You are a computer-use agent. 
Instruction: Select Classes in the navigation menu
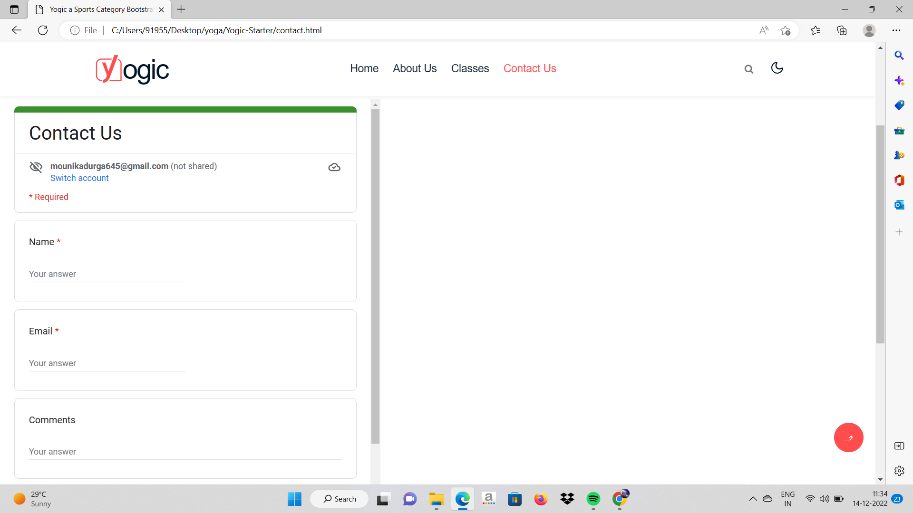coord(470,68)
